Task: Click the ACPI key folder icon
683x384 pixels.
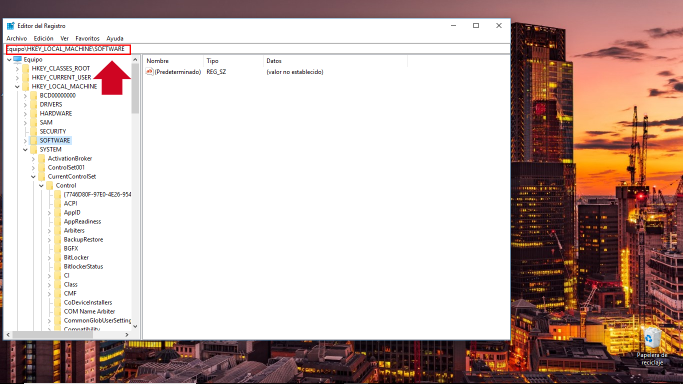Action: coord(57,203)
